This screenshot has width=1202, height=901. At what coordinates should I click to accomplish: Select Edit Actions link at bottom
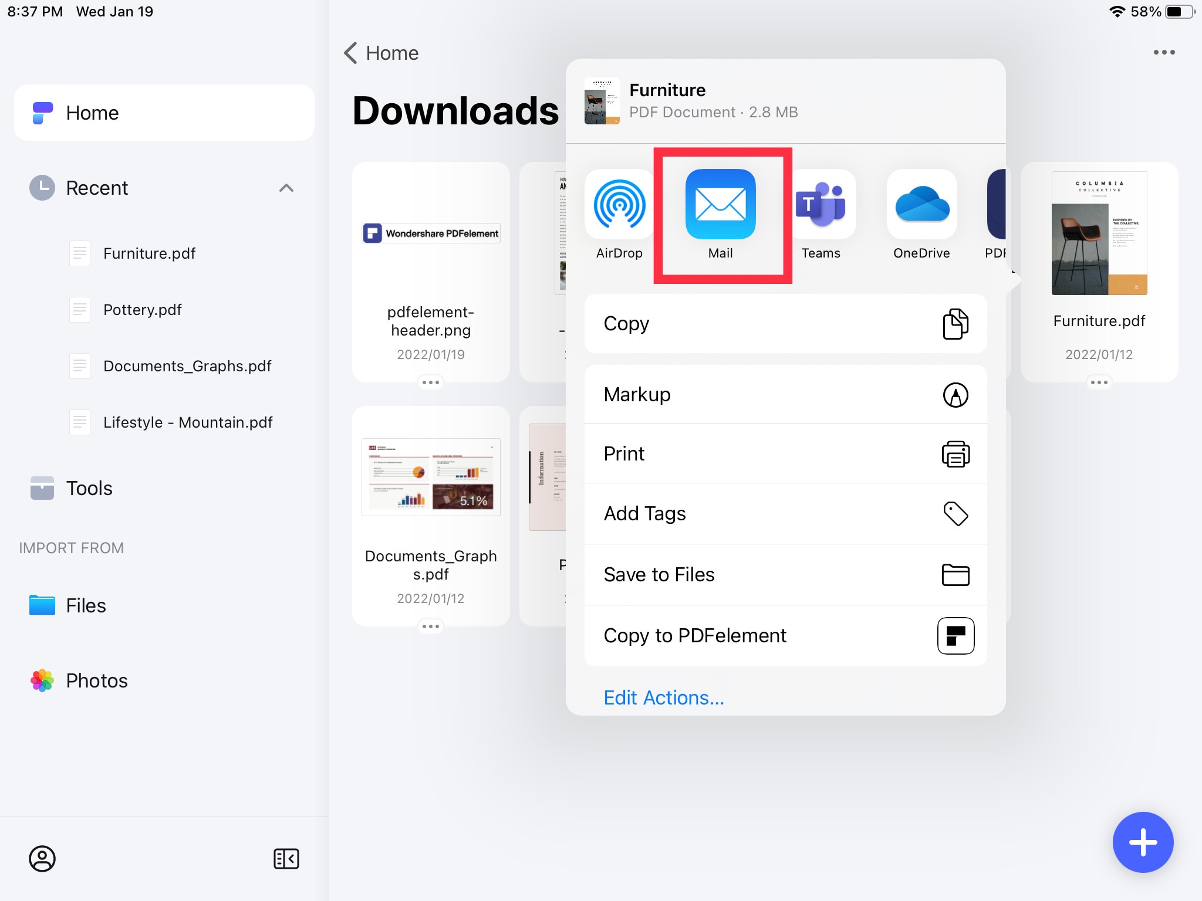coord(663,697)
